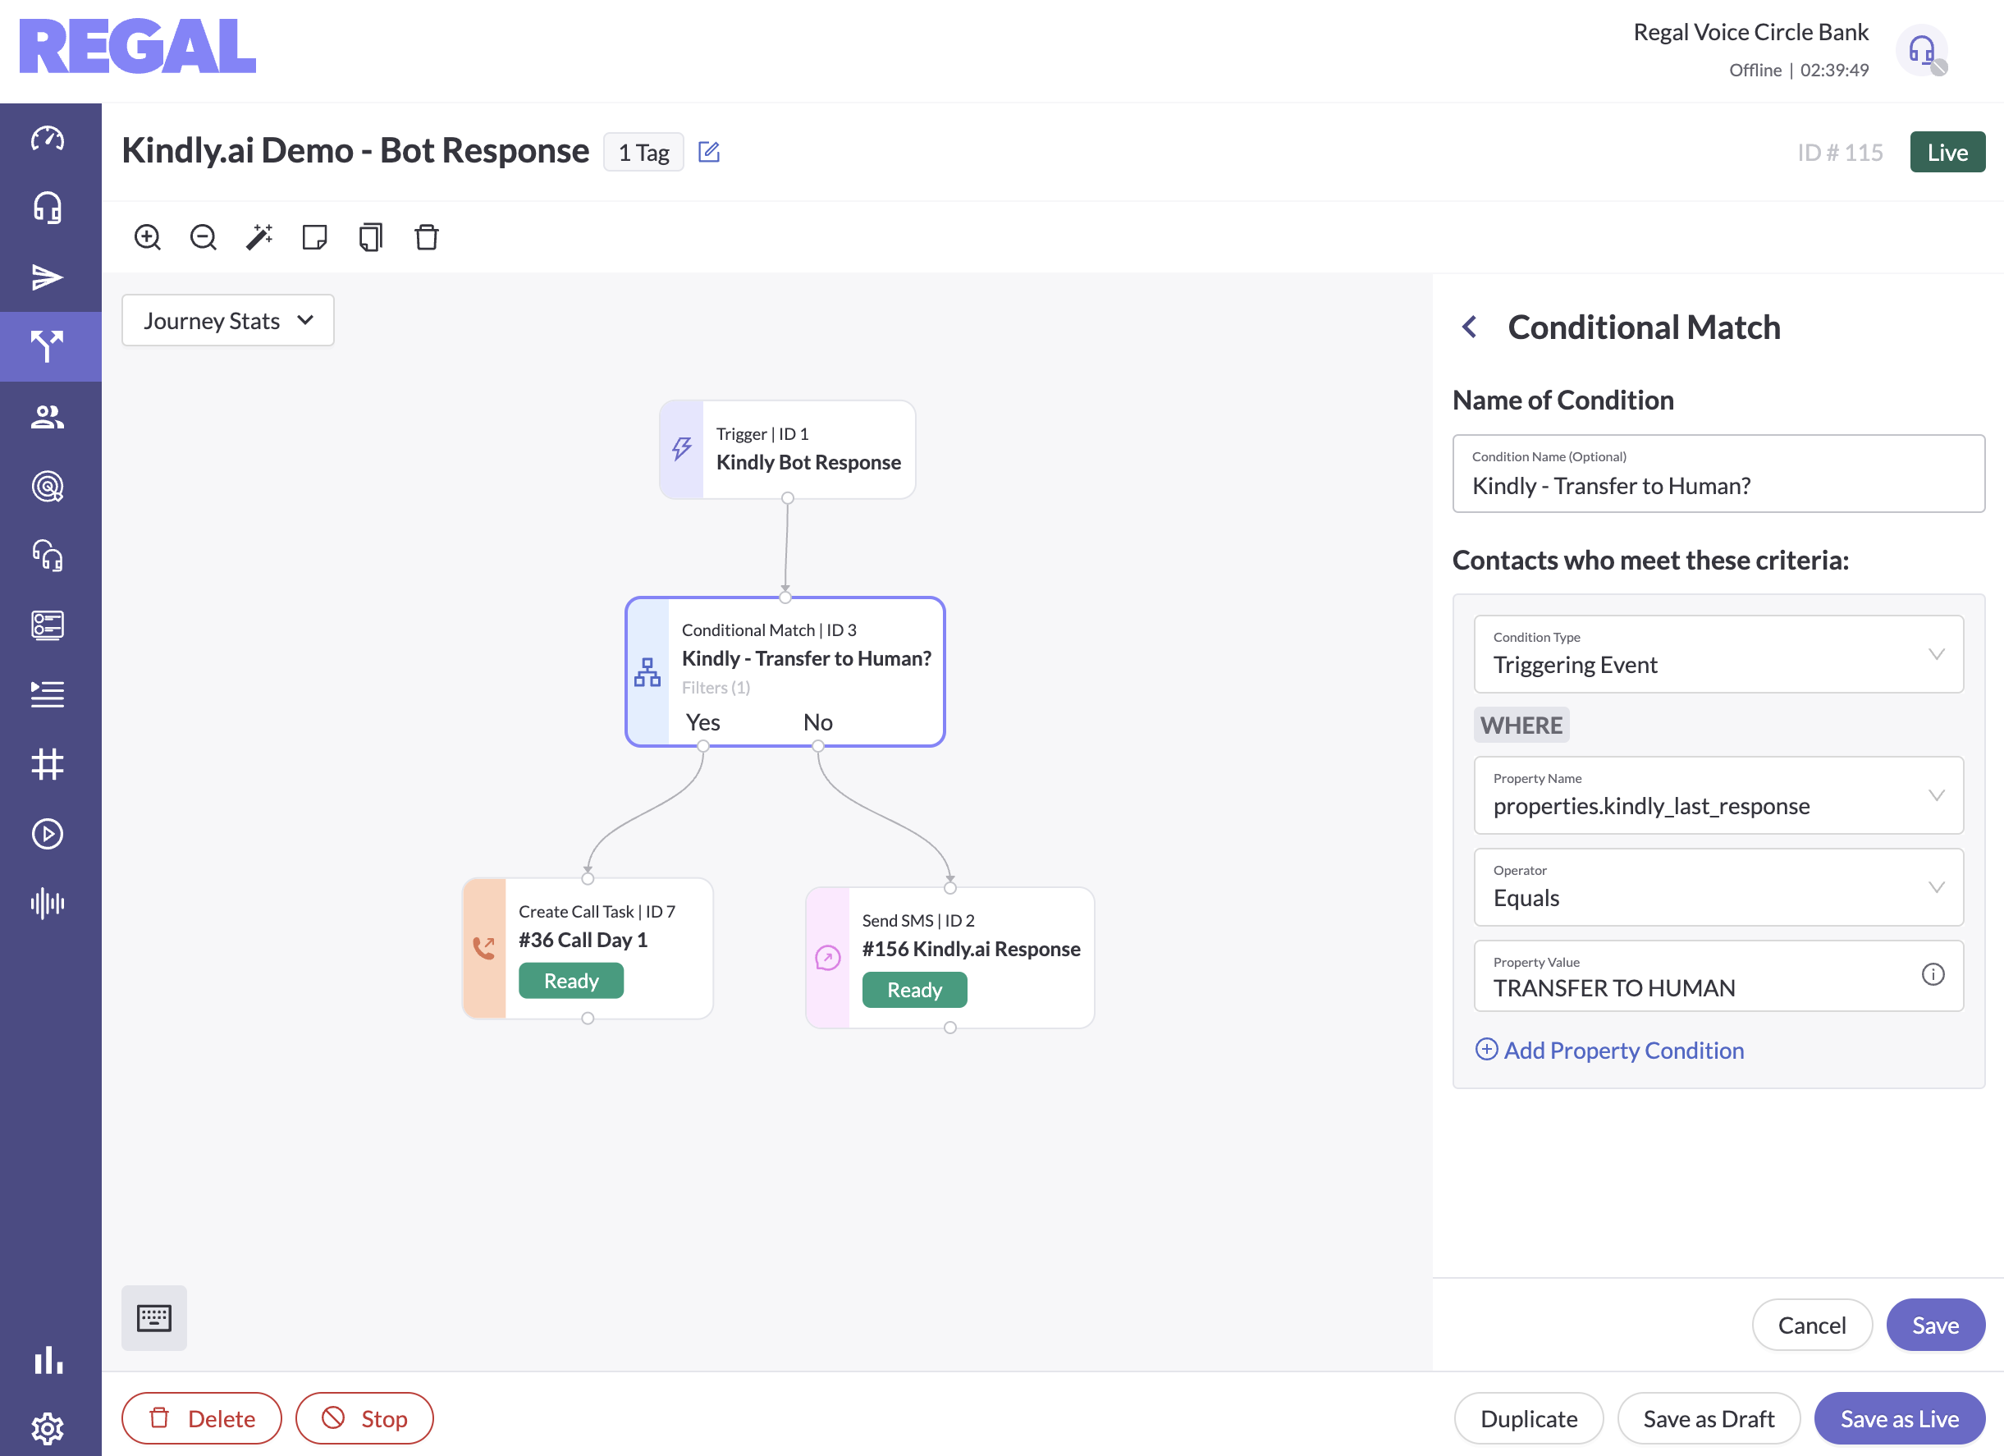Click Filters (1) text on node

(x=716, y=687)
